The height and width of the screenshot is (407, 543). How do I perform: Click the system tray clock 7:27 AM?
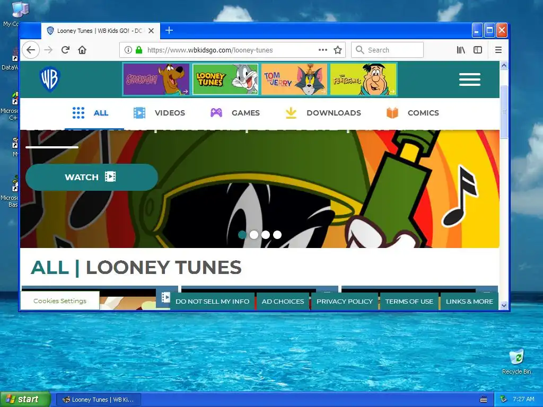(x=523, y=399)
